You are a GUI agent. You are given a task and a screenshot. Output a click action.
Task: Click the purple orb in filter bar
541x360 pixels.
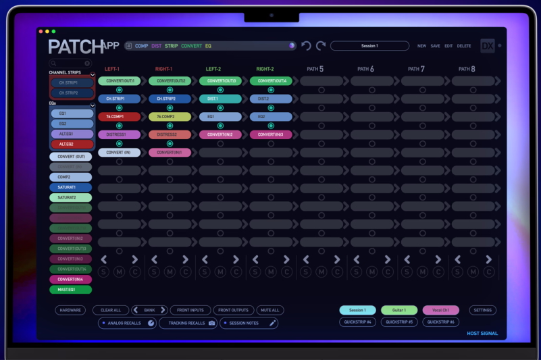tap(292, 45)
